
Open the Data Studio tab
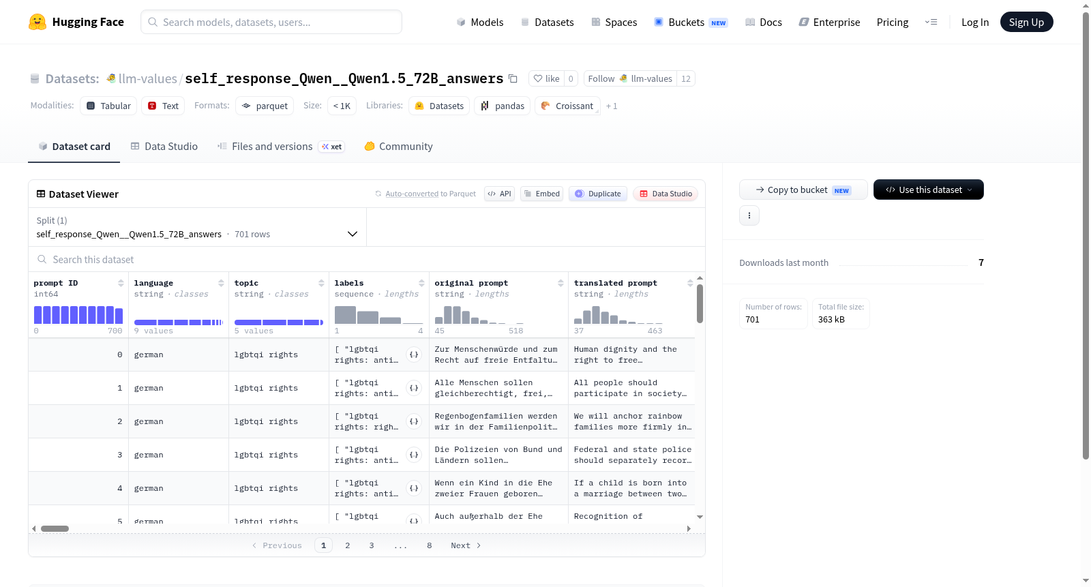point(164,147)
